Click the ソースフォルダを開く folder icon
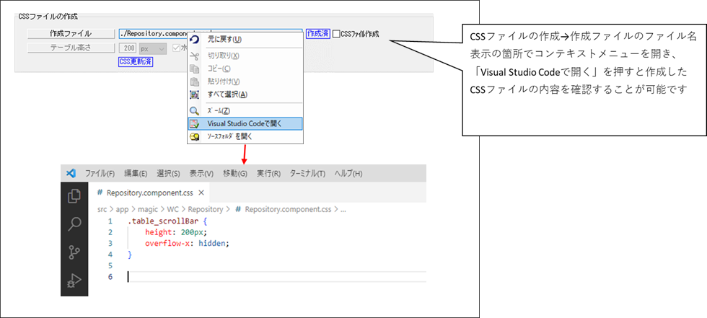 (194, 136)
